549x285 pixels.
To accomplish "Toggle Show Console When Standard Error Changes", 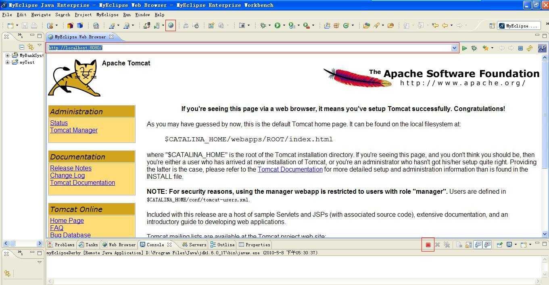I will coord(487,245).
